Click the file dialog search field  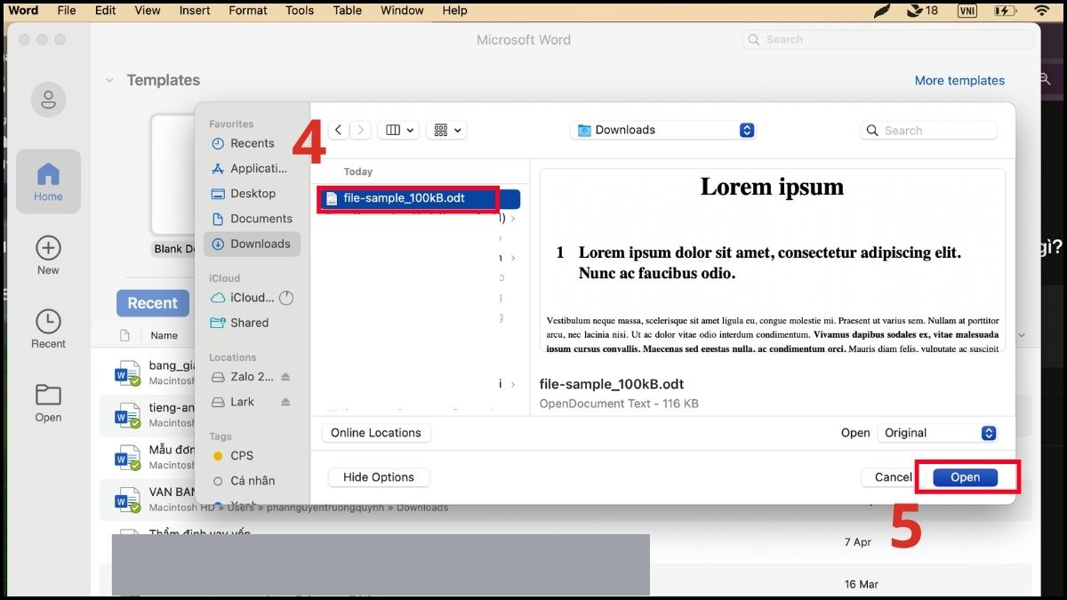pos(928,130)
